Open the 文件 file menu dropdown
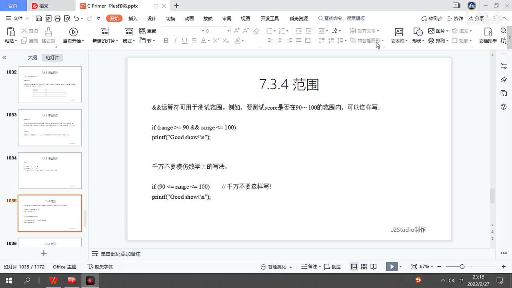 pos(18,18)
